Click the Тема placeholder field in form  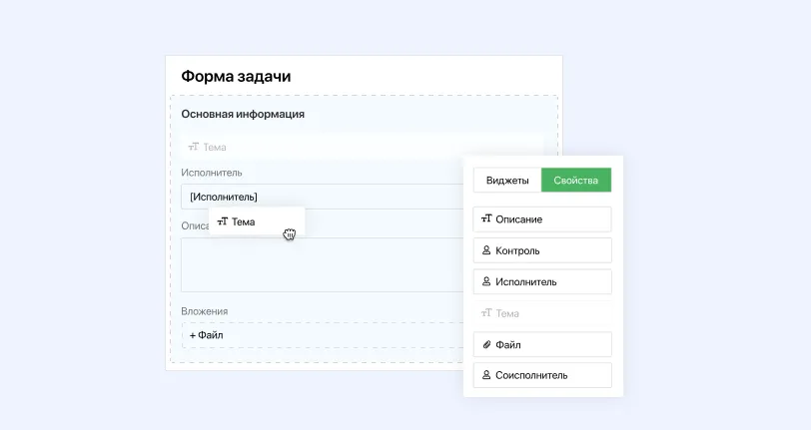point(362,147)
